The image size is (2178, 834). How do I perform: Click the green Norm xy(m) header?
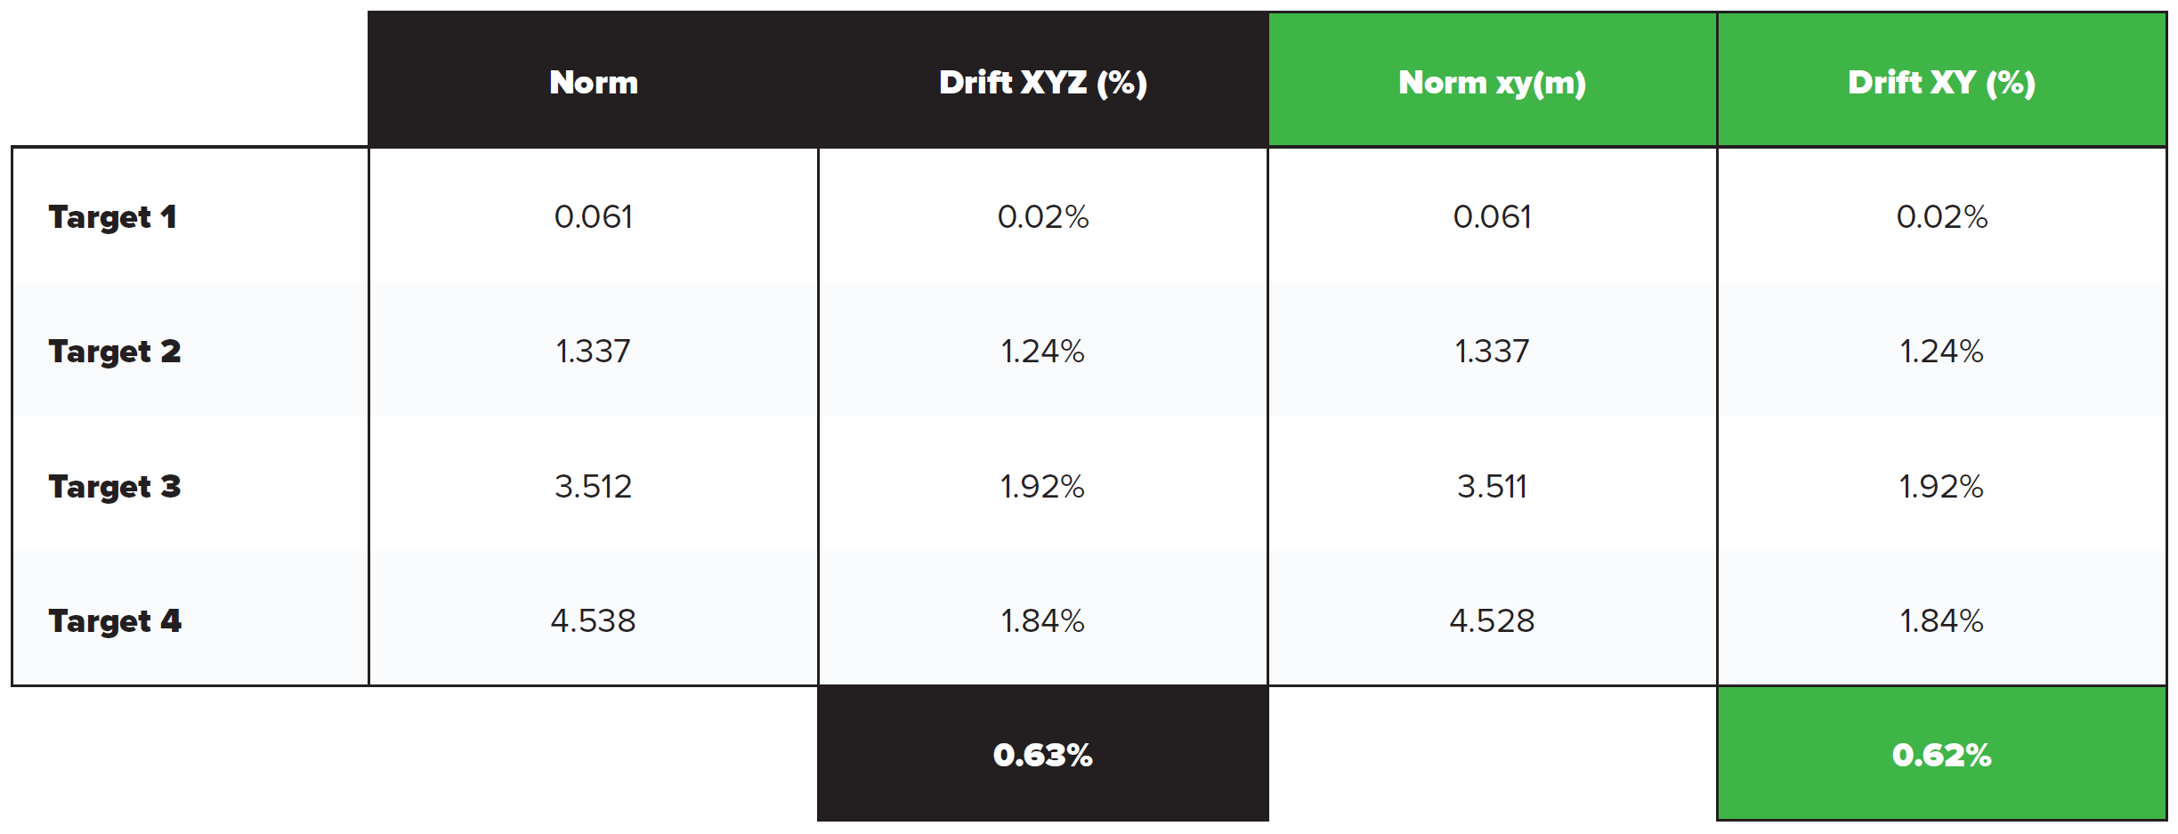pos(1492,82)
